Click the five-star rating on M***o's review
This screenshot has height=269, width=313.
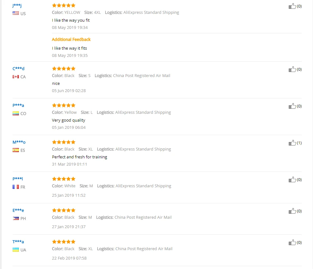(x=64, y=142)
